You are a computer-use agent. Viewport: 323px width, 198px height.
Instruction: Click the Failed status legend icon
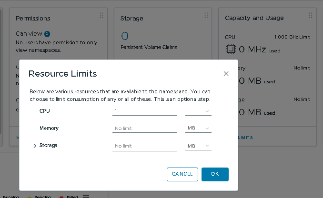point(61,197)
